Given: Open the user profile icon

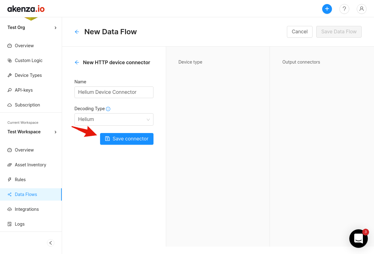Looking at the screenshot, I should [361, 9].
